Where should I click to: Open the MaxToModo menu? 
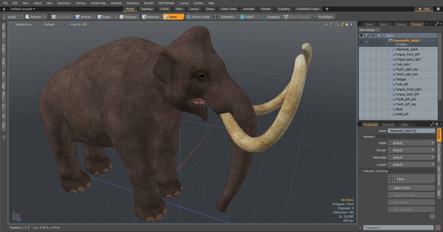click(166, 3)
